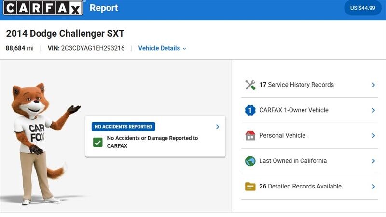The image size is (386, 217).
Task: Click the red house Personal Vehicle icon
Action: click(250, 136)
